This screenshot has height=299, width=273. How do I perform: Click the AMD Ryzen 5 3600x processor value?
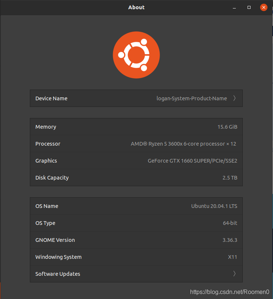[x=183, y=144]
